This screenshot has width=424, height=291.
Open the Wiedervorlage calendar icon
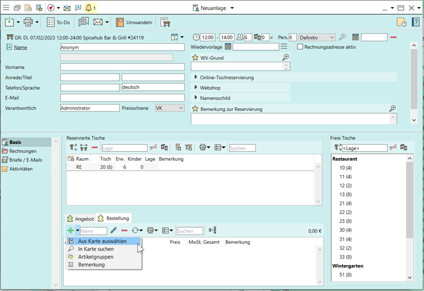pyautogui.click(x=228, y=47)
